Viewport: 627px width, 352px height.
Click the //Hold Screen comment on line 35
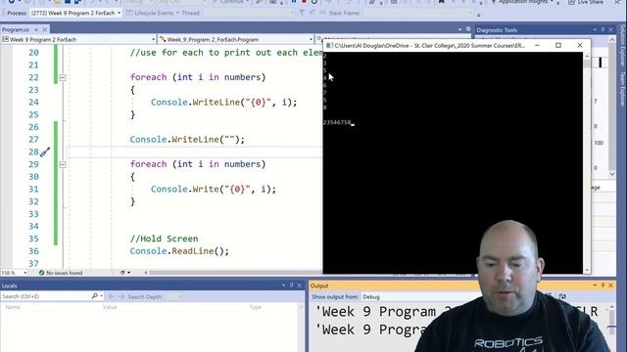pos(164,239)
